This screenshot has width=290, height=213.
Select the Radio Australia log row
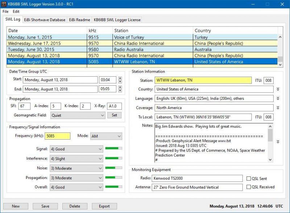142,49
